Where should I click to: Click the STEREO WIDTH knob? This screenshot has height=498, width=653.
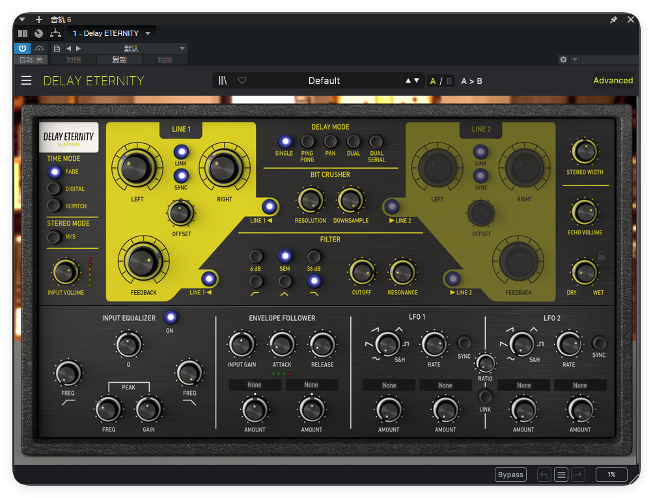pos(585,152)
